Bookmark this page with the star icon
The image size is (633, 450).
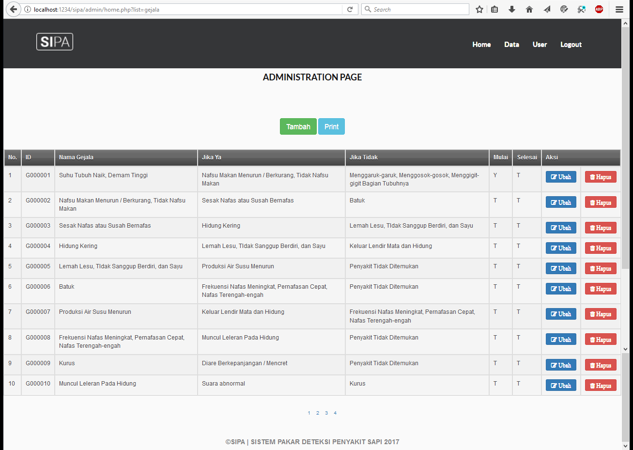(x=479, y=9)
